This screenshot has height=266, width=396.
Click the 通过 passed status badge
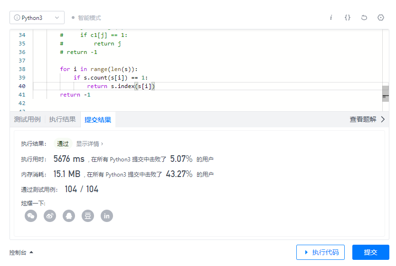pyautogui.click(x=63, y=144)
